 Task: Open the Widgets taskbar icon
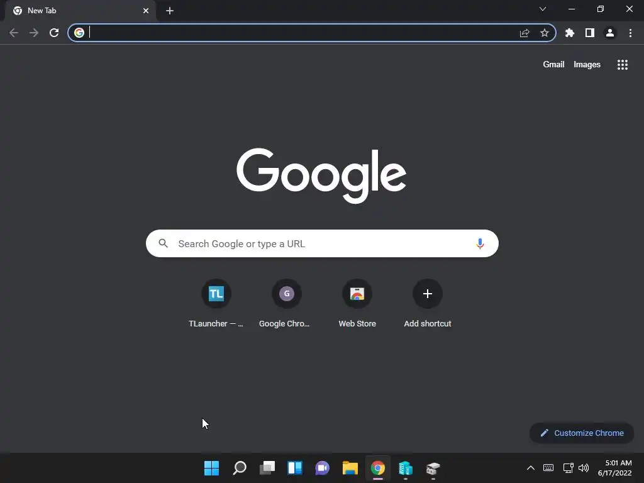coord(295,468)
